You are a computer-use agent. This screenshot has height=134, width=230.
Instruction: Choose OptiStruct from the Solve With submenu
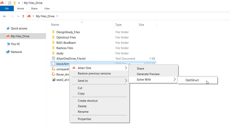pyautogui.click(x=192, y=80)
